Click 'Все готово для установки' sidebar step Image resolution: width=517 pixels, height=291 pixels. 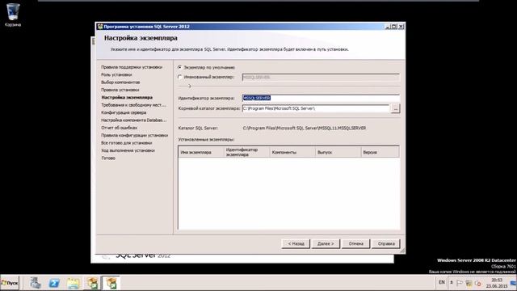tap(127, 143)
